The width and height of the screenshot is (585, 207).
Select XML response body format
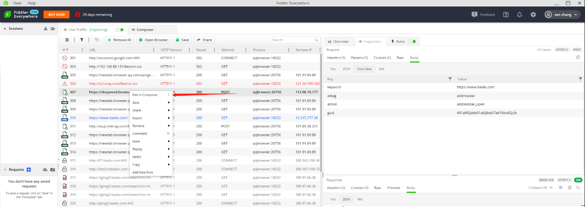(x=360, y=199)
